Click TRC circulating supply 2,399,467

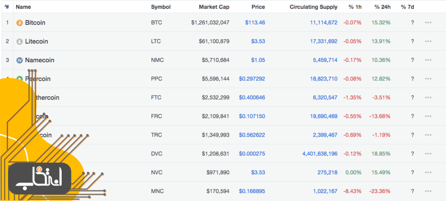point(325,135)
